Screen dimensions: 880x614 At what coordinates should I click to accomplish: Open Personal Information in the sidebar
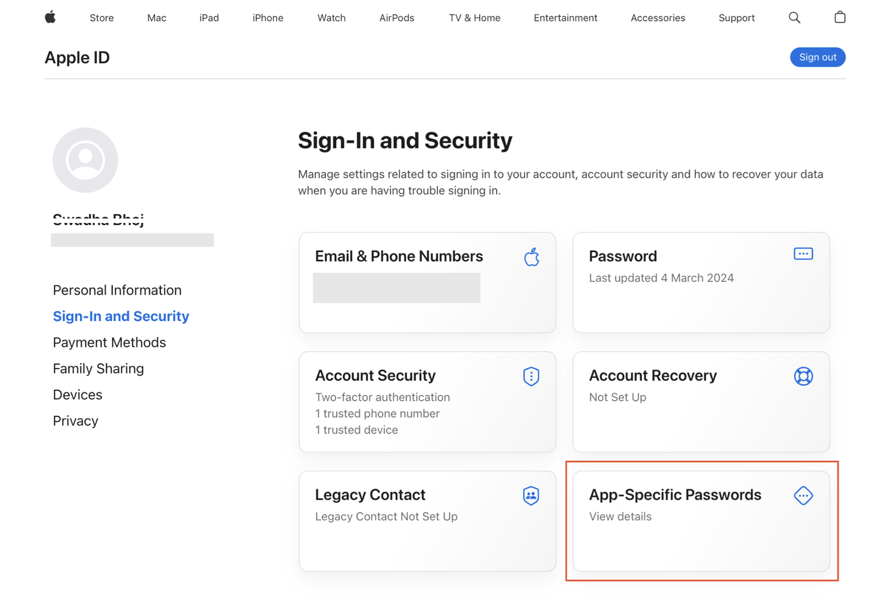(x=117, y=290)
